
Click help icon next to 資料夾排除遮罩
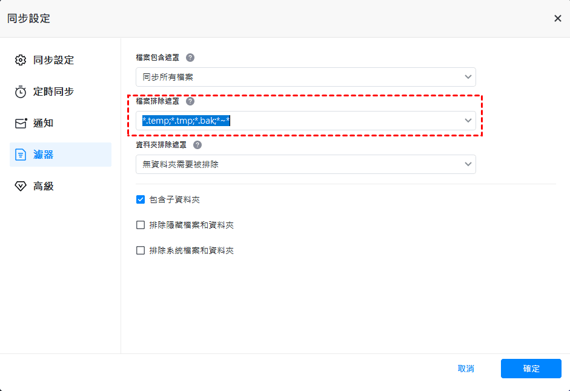[x=197, y=145]
